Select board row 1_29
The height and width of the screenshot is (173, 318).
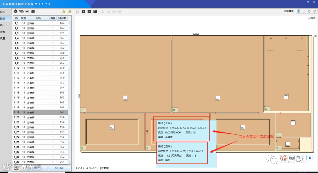point(40,162)
